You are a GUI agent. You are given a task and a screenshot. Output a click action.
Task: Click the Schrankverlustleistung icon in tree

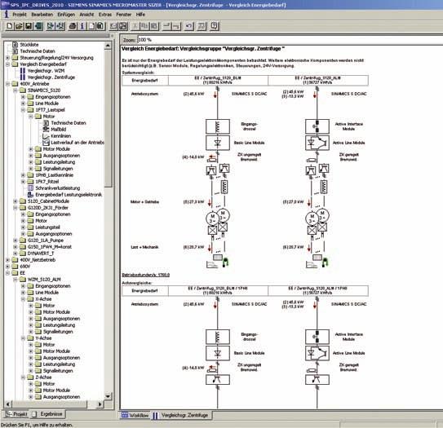30,188
